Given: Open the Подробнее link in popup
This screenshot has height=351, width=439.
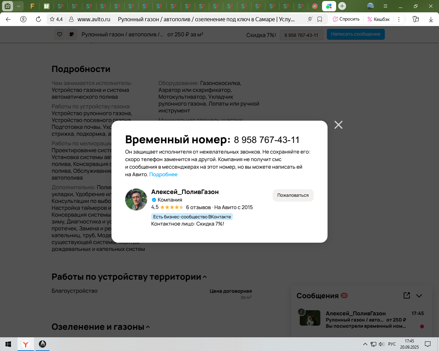Looking at the screenshot, I should 163,174.
